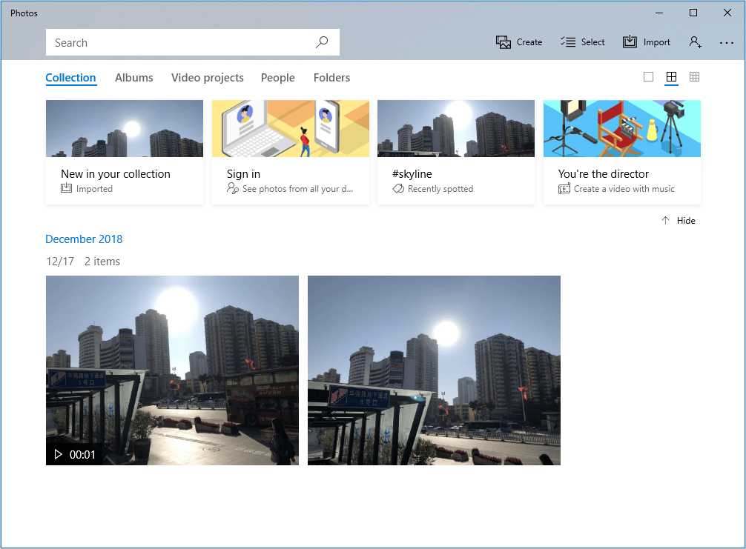
Task: Hide the highlights cards row
Action: point(679,221)
